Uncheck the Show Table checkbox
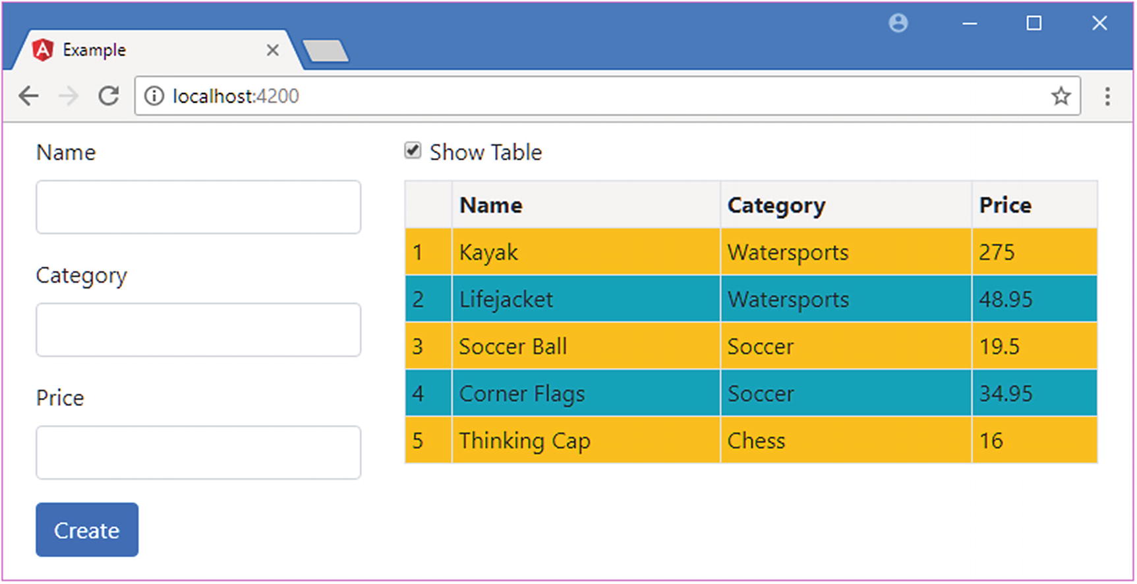The height and width of the screenshot is (584, 1137). (413, 151)
